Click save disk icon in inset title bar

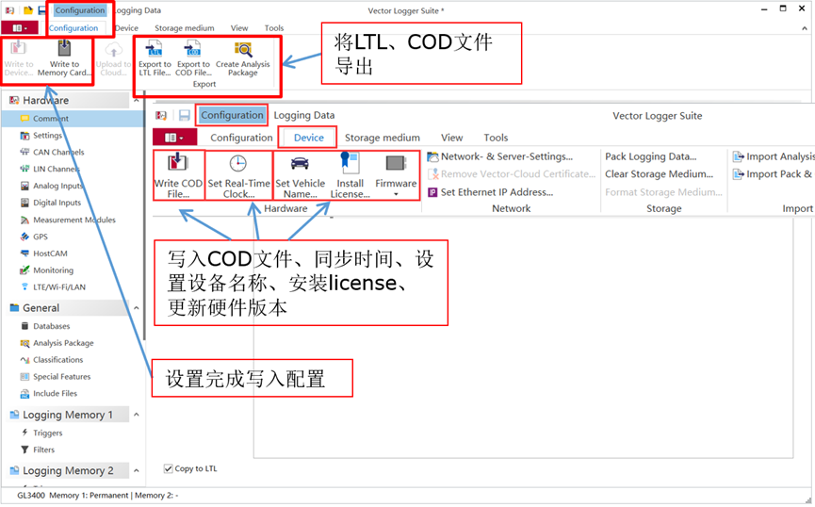point(184,115)
